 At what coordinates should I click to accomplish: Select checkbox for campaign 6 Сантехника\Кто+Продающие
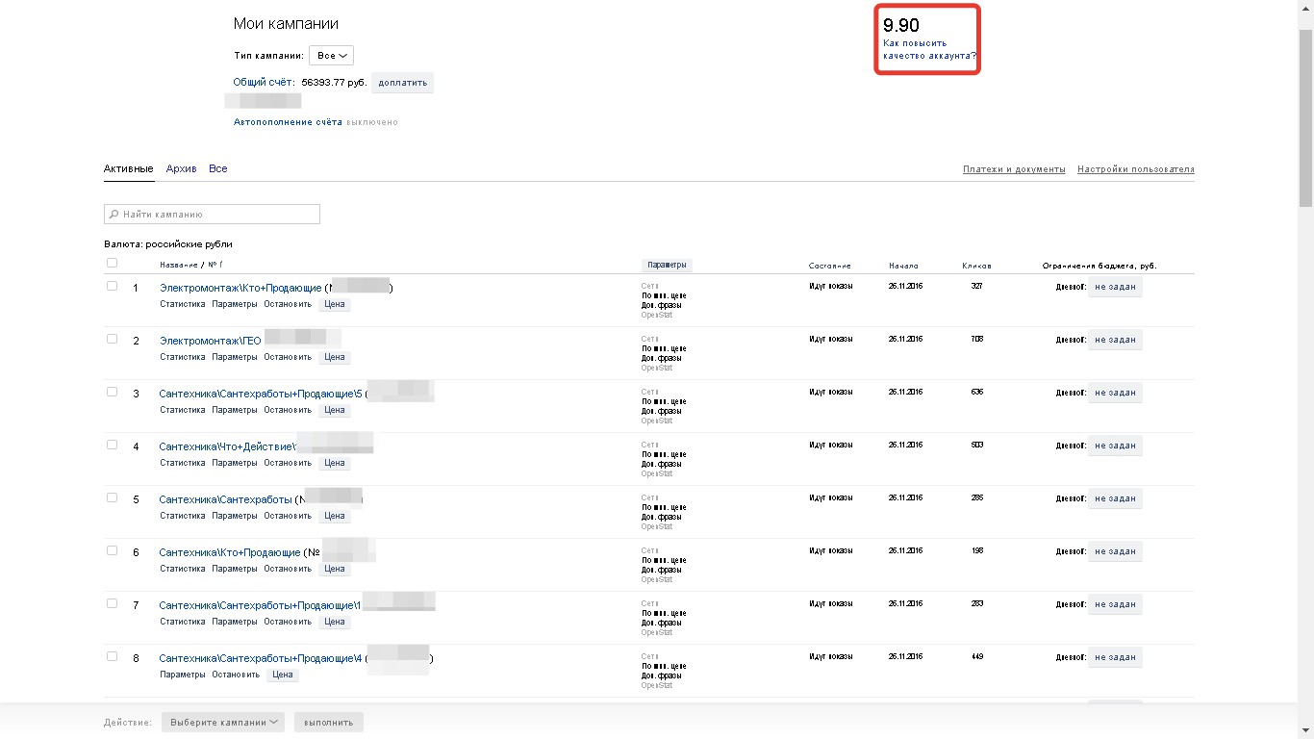(112, 550)
